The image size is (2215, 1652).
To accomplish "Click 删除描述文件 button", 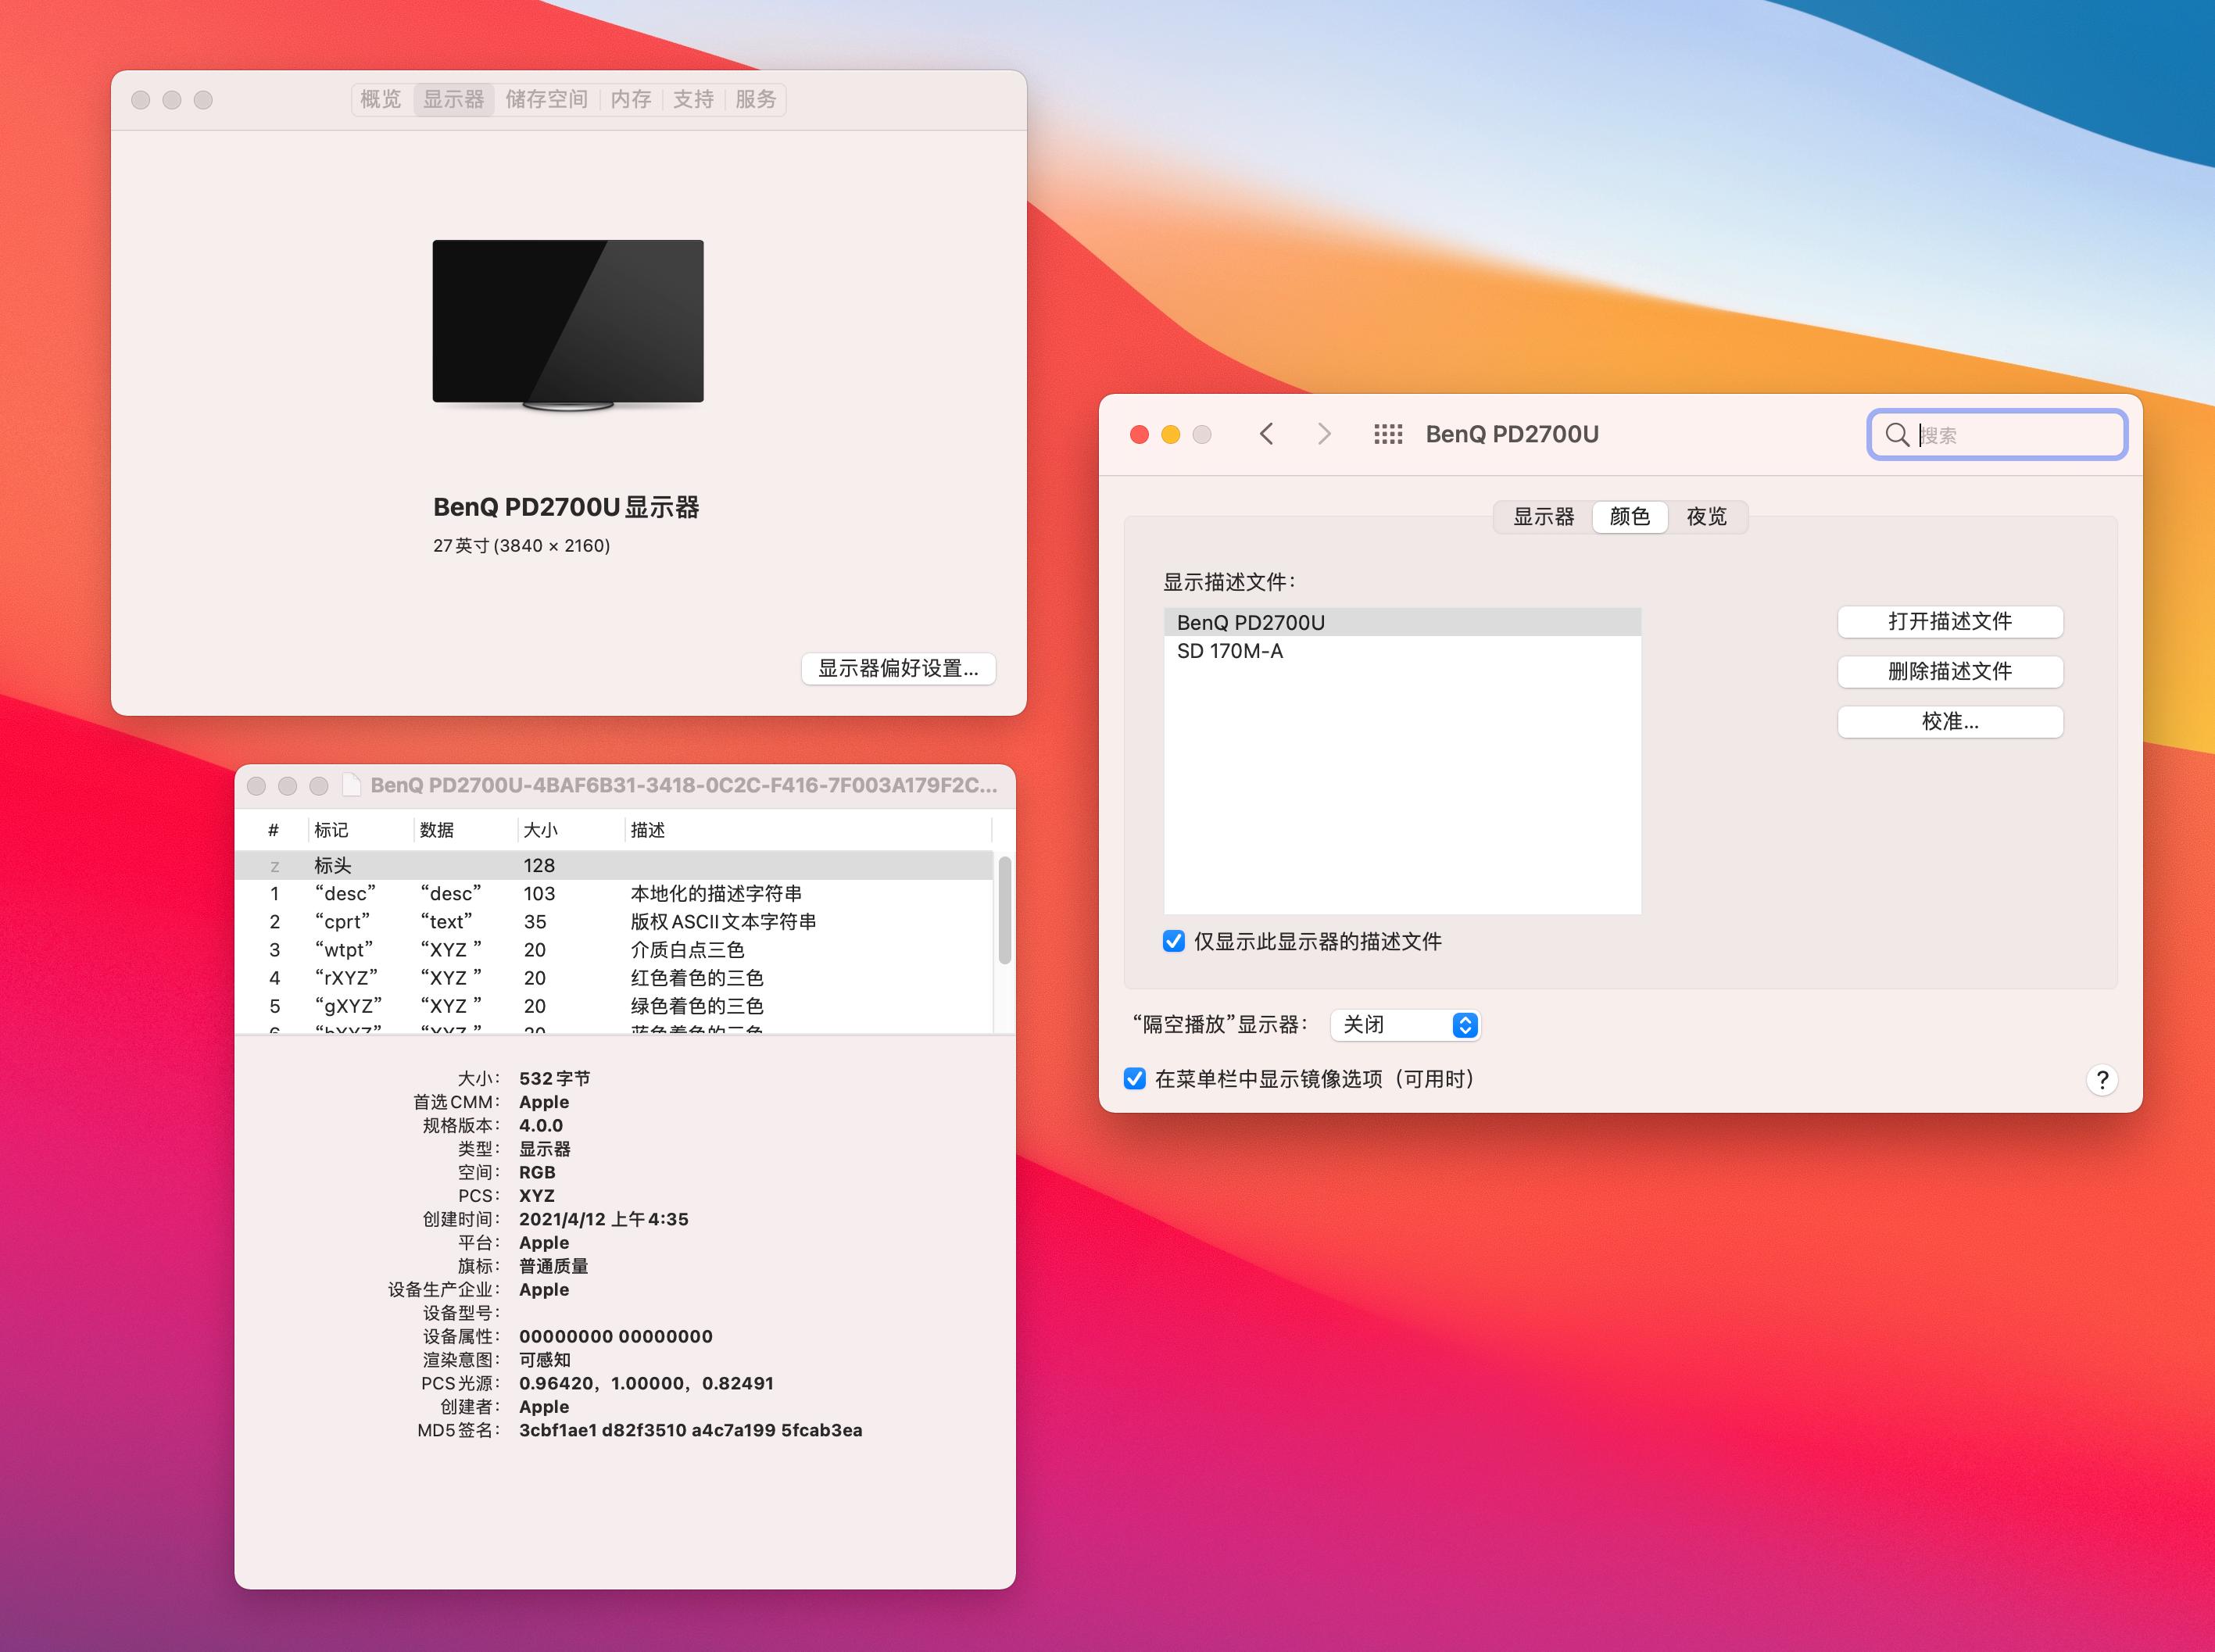I will click(1948, 672).
